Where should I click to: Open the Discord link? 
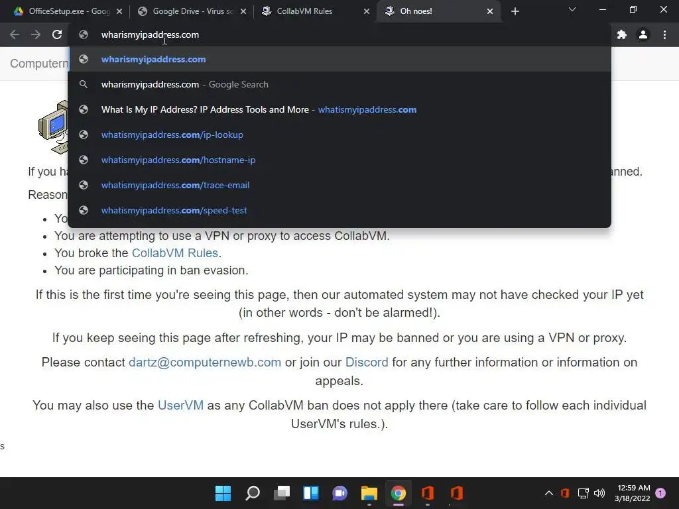point(367,363)
